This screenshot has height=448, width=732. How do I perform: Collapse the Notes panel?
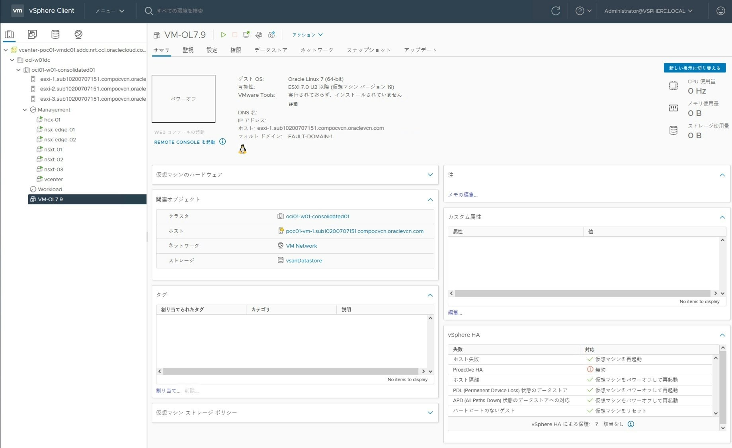pyautogui.click(x=722, y=175)
